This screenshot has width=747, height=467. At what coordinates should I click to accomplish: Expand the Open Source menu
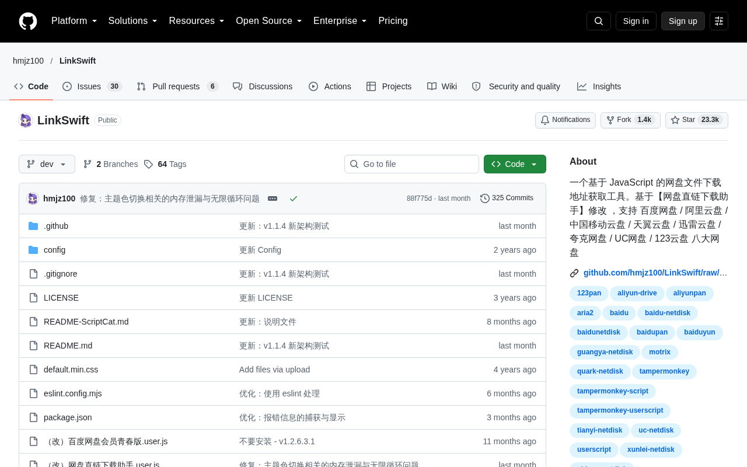[x=269, y=21]
